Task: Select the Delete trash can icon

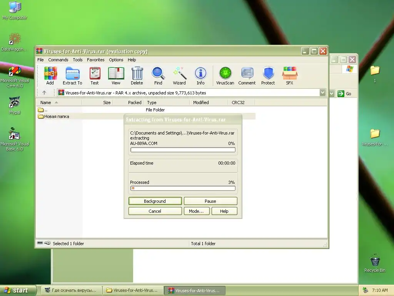Action: click(x=137, y=76)
